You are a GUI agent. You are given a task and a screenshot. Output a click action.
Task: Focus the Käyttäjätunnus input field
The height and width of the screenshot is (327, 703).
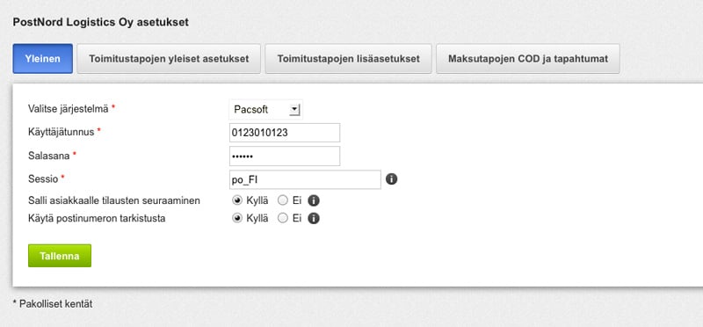click(284, 133)
